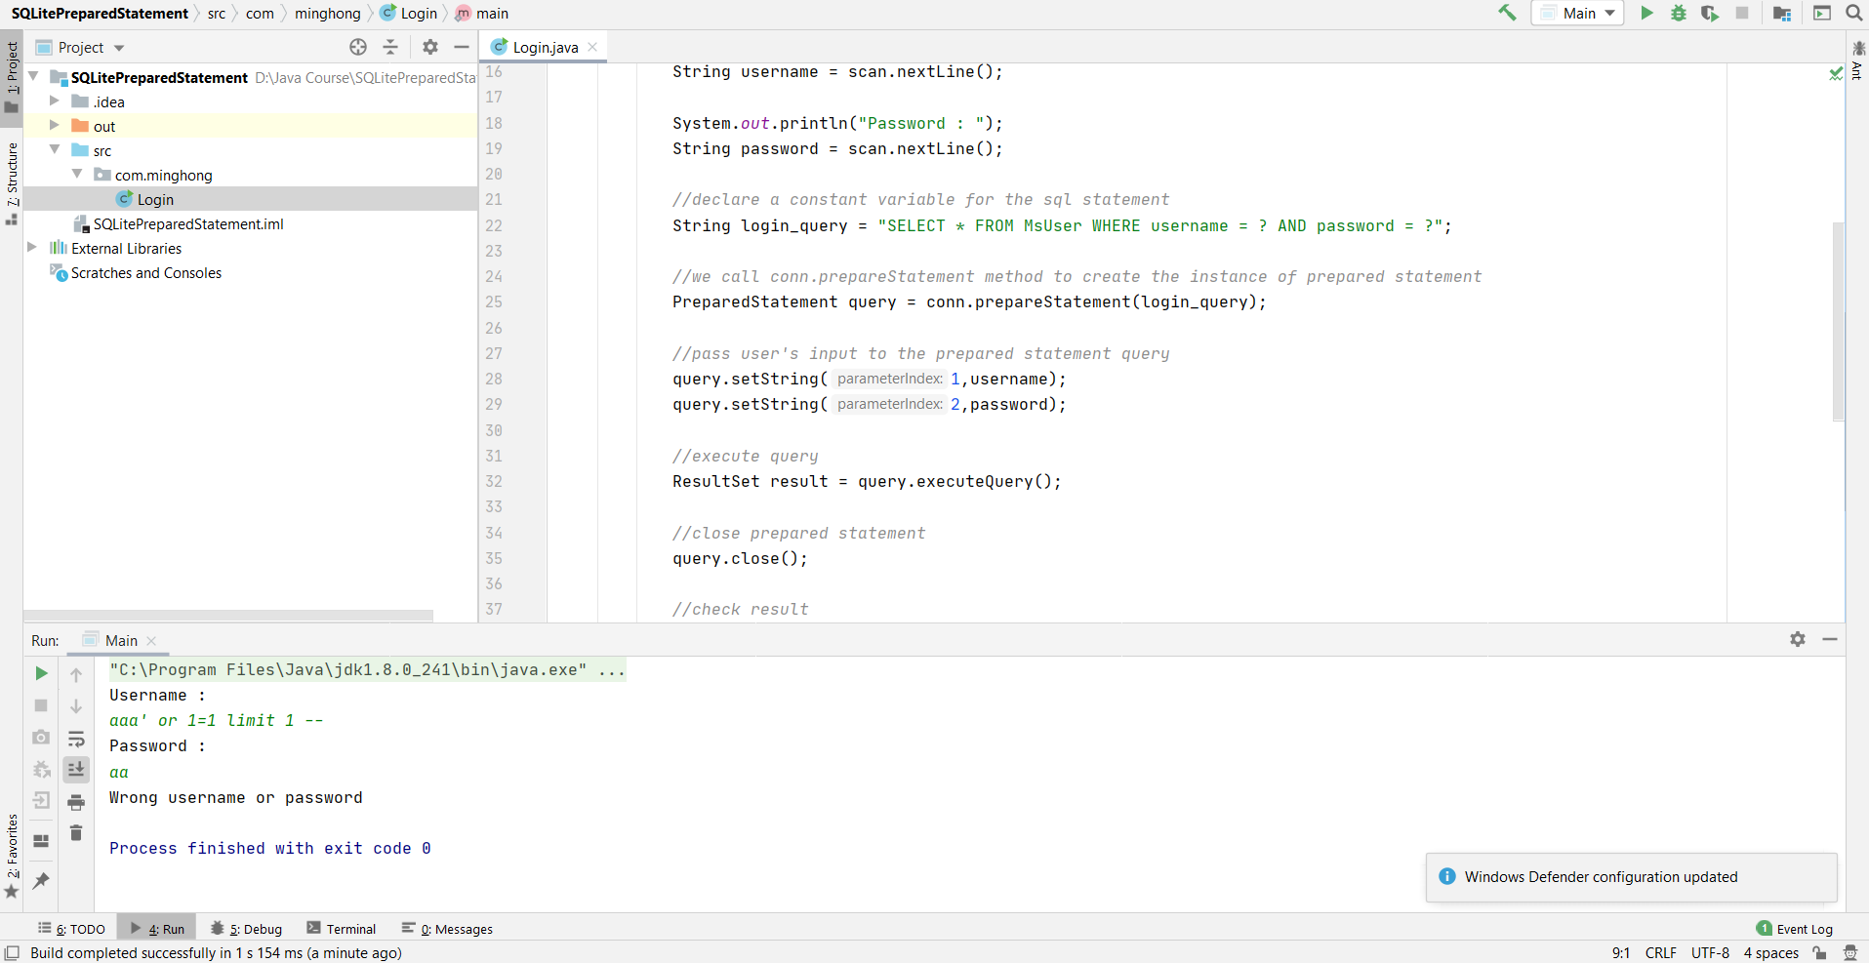
Task: Expand the out folder
Action: [56, 125]
